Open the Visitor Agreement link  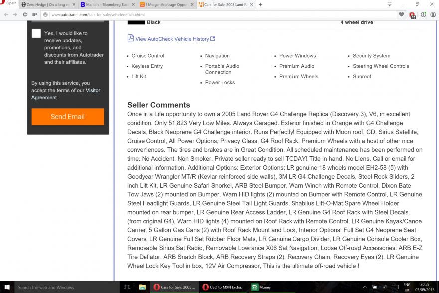tap(65, 94)
